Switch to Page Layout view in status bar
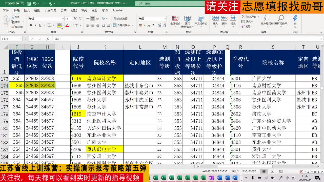The height and width of the screenshot is (182, 324). tap(273, 171)
